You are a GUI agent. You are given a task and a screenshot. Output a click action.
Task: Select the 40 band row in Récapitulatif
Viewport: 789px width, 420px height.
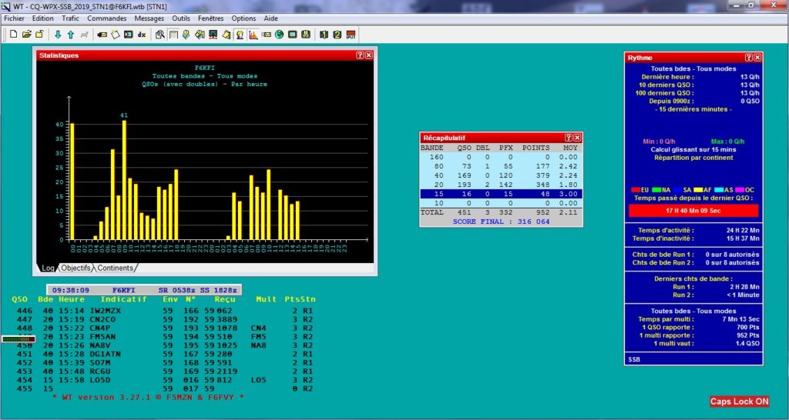click(501, 175)
